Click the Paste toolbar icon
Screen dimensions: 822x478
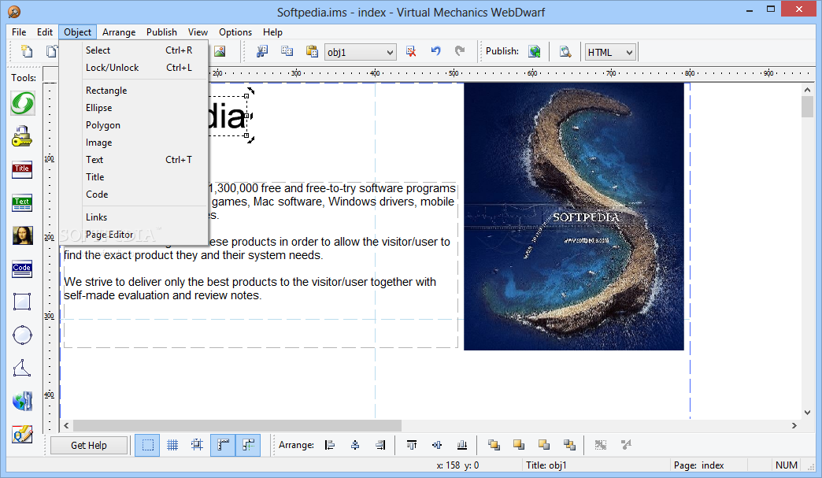click(312, 51)
